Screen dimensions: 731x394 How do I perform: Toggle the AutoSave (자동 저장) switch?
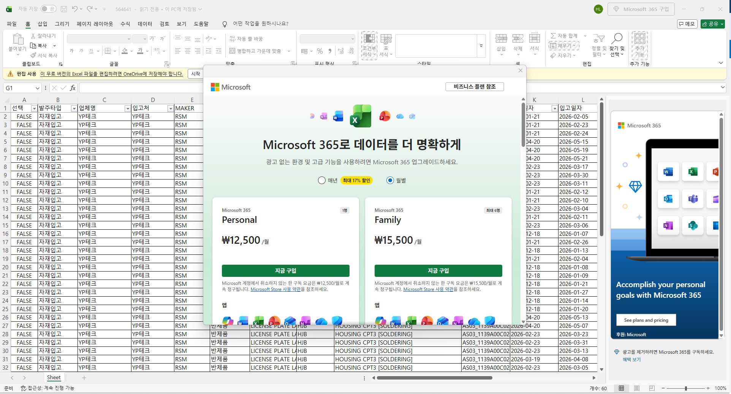pos(49,9)
